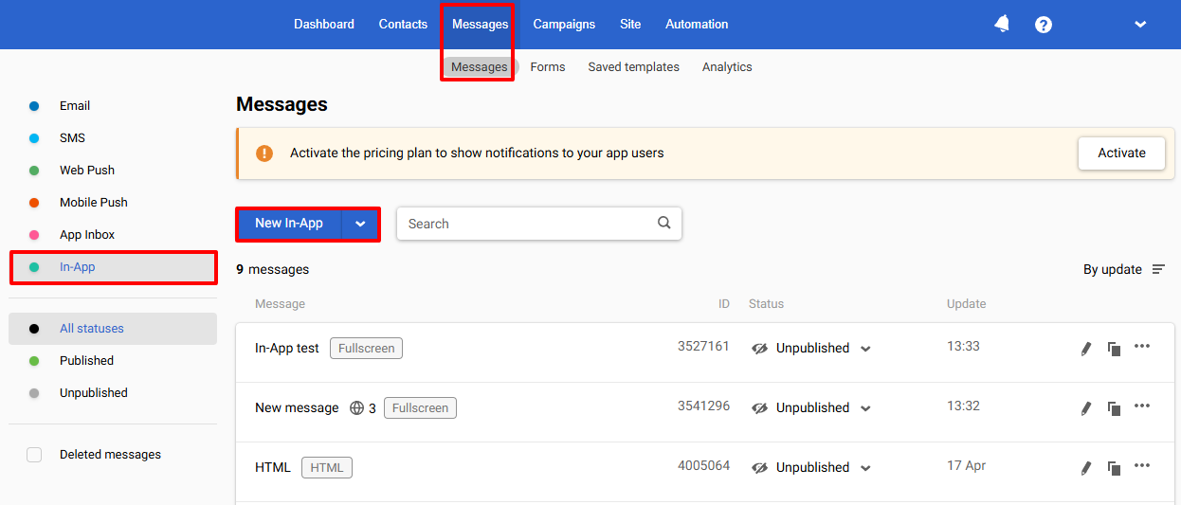Click the orange warning icon in banner
The width and height of the screenshot is (1181, 505).
[x=264, y=153]
